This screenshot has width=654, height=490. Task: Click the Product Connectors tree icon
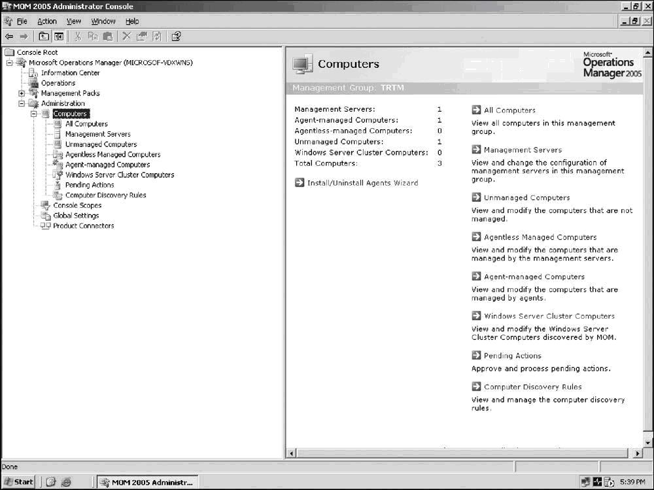click(x=46, y=225)
